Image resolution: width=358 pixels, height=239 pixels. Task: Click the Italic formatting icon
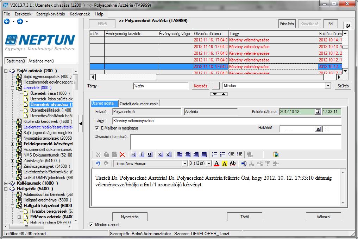[x=142, y=154]
